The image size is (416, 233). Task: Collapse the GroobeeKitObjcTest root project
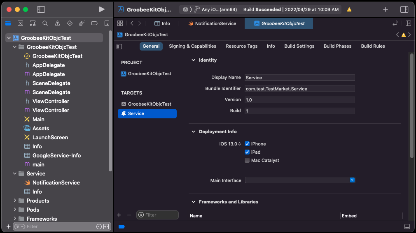(9, 38)
